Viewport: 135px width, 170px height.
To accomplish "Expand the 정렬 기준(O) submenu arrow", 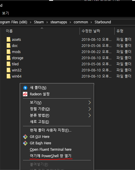I will click(90, 109).
